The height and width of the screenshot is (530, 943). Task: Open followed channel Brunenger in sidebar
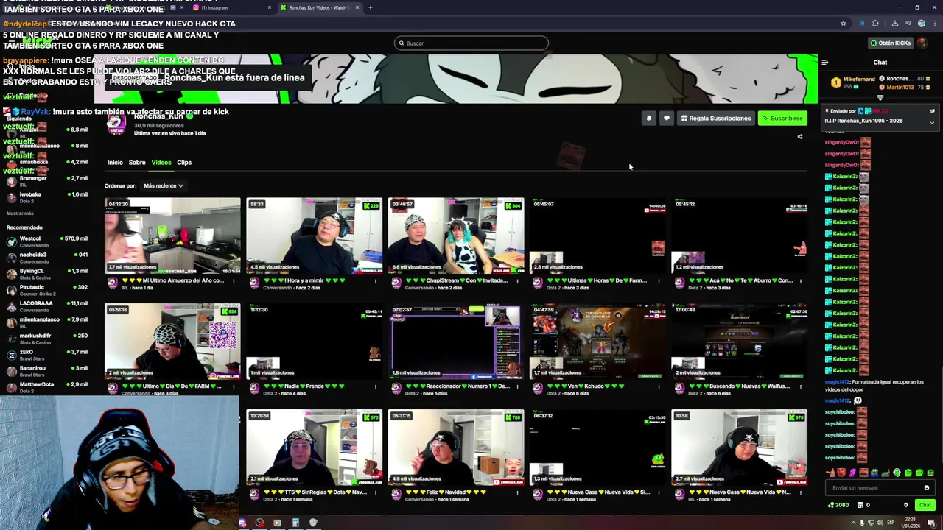pyautogui.click(x=46, y=181)
